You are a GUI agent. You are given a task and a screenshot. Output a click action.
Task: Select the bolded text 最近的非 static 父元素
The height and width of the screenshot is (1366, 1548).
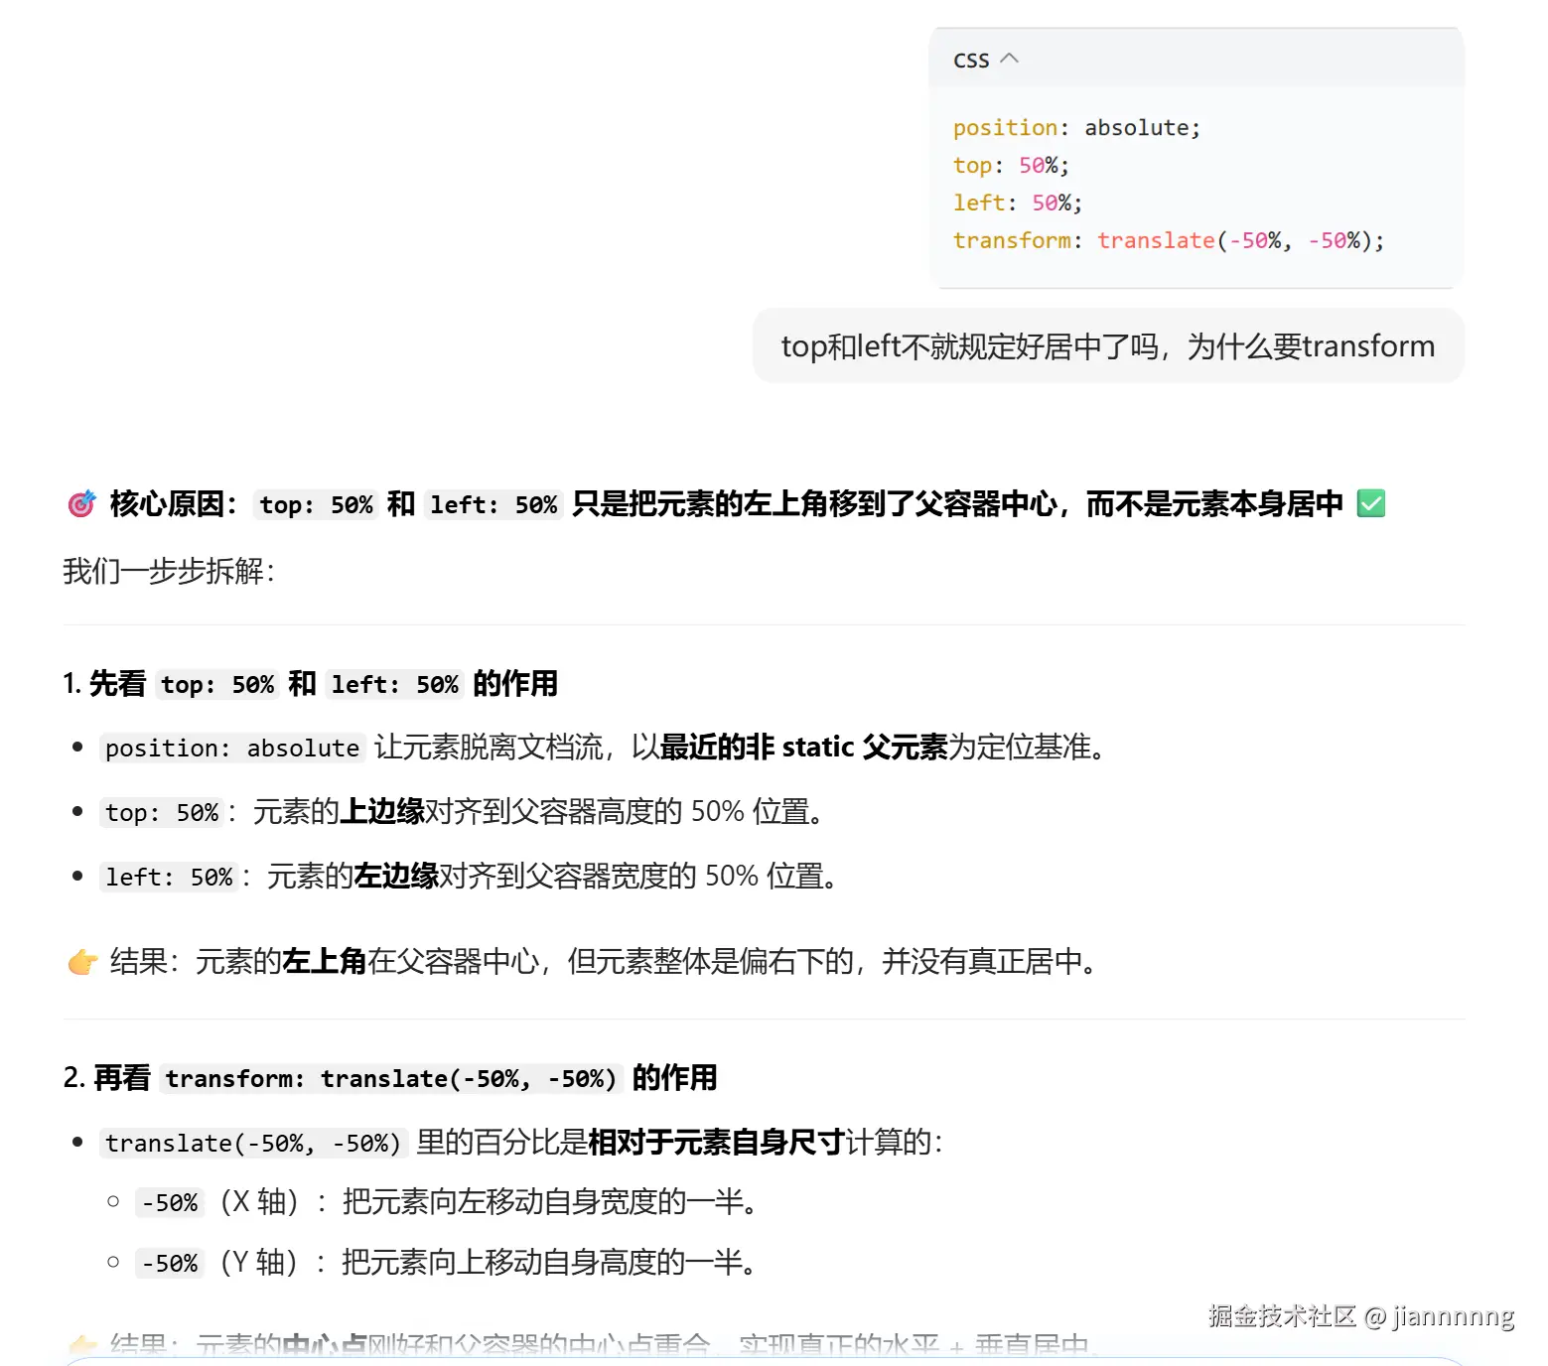[806, 748]
